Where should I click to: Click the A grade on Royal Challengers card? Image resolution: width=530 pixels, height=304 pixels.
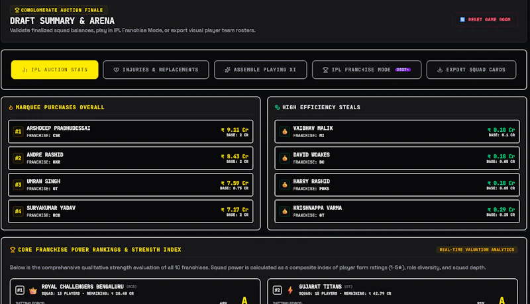[244, 300]
